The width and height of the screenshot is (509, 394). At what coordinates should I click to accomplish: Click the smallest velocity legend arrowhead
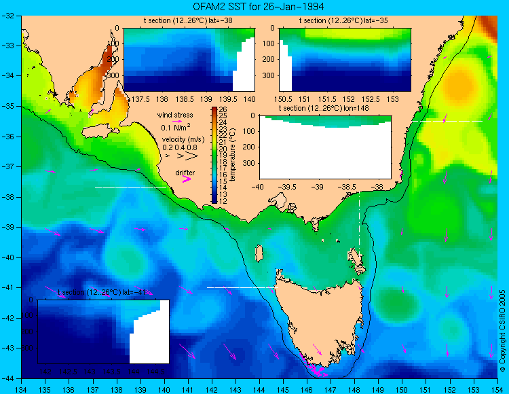tap(168, 156)
